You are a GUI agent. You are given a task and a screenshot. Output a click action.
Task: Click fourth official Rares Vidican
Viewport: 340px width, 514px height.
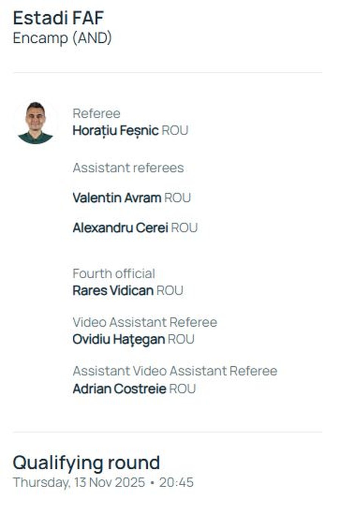click(x=113, y=291)
